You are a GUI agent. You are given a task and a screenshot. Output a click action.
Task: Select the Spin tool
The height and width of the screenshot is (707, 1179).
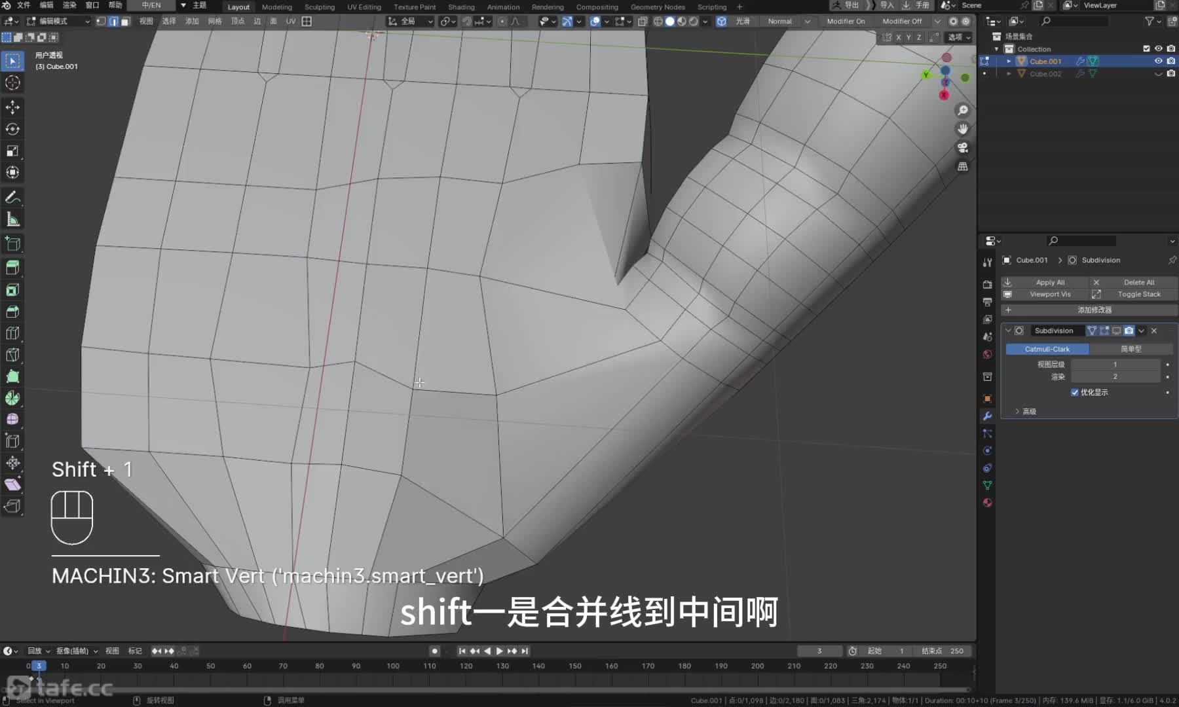click(x=12, y=398)
